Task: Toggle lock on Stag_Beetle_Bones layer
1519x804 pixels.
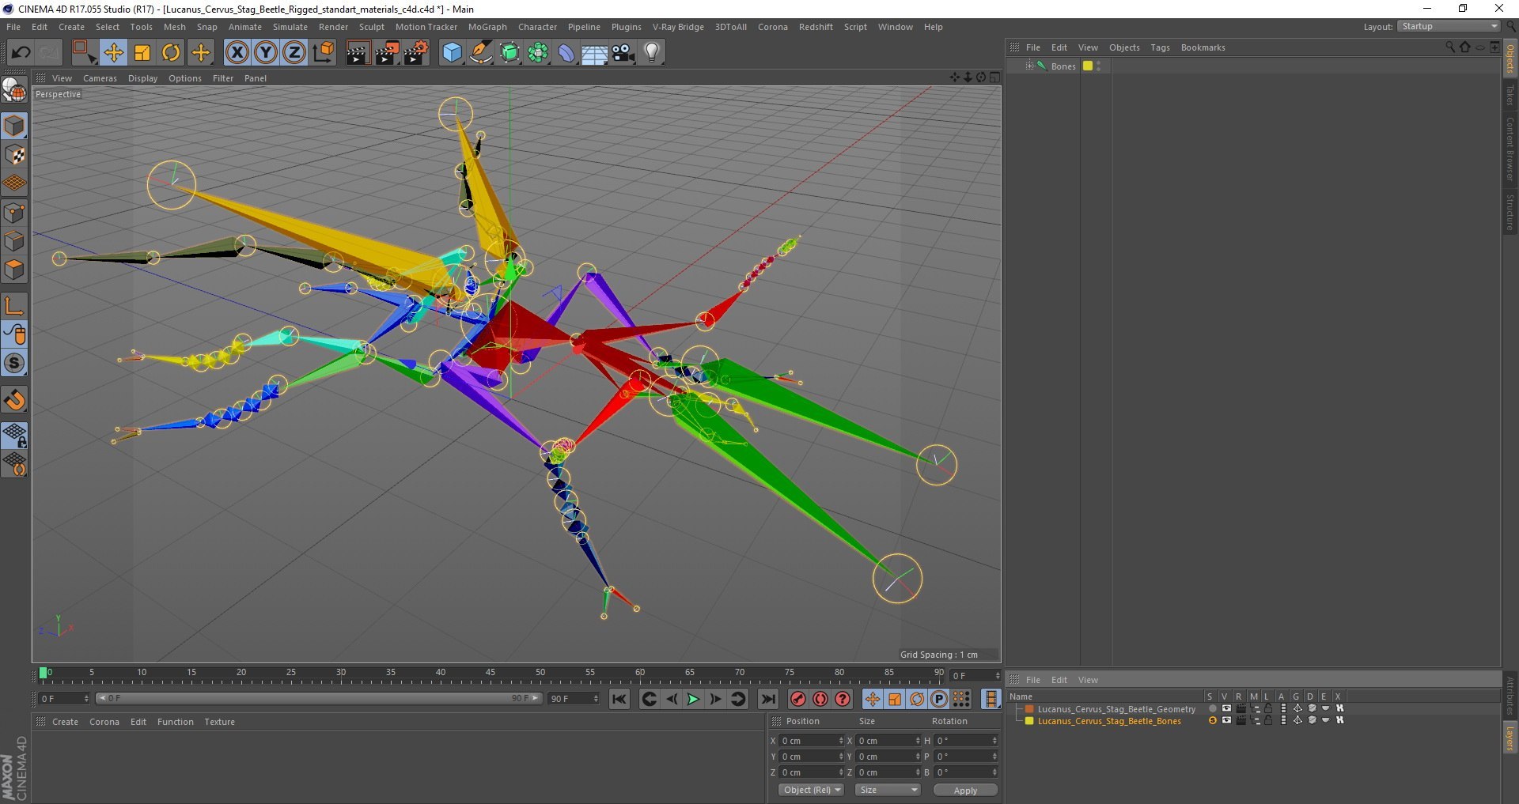Action: pyautogui.click(x=1268, y=720)
